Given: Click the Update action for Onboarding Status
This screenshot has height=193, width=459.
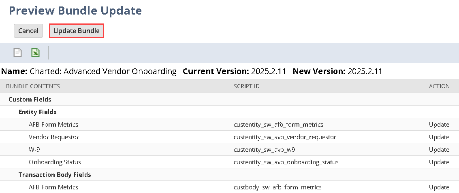Looking at the screenshot, I should [439, 162].
